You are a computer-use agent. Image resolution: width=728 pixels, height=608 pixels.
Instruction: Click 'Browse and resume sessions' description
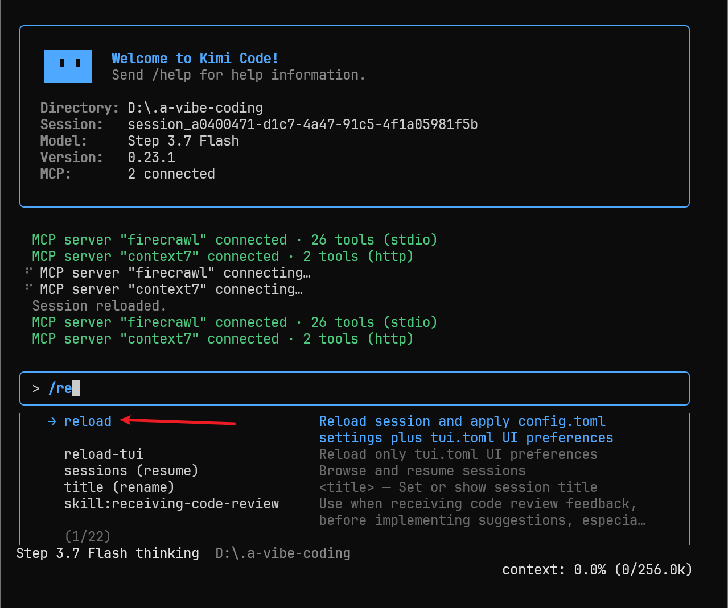point(422,471)
